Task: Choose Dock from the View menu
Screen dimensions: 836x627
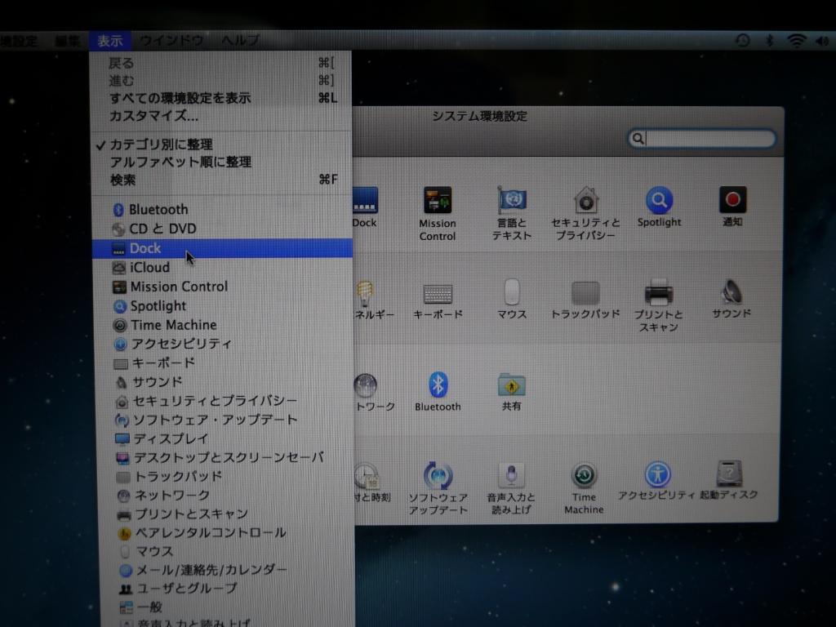Action: tap(145, 248)
